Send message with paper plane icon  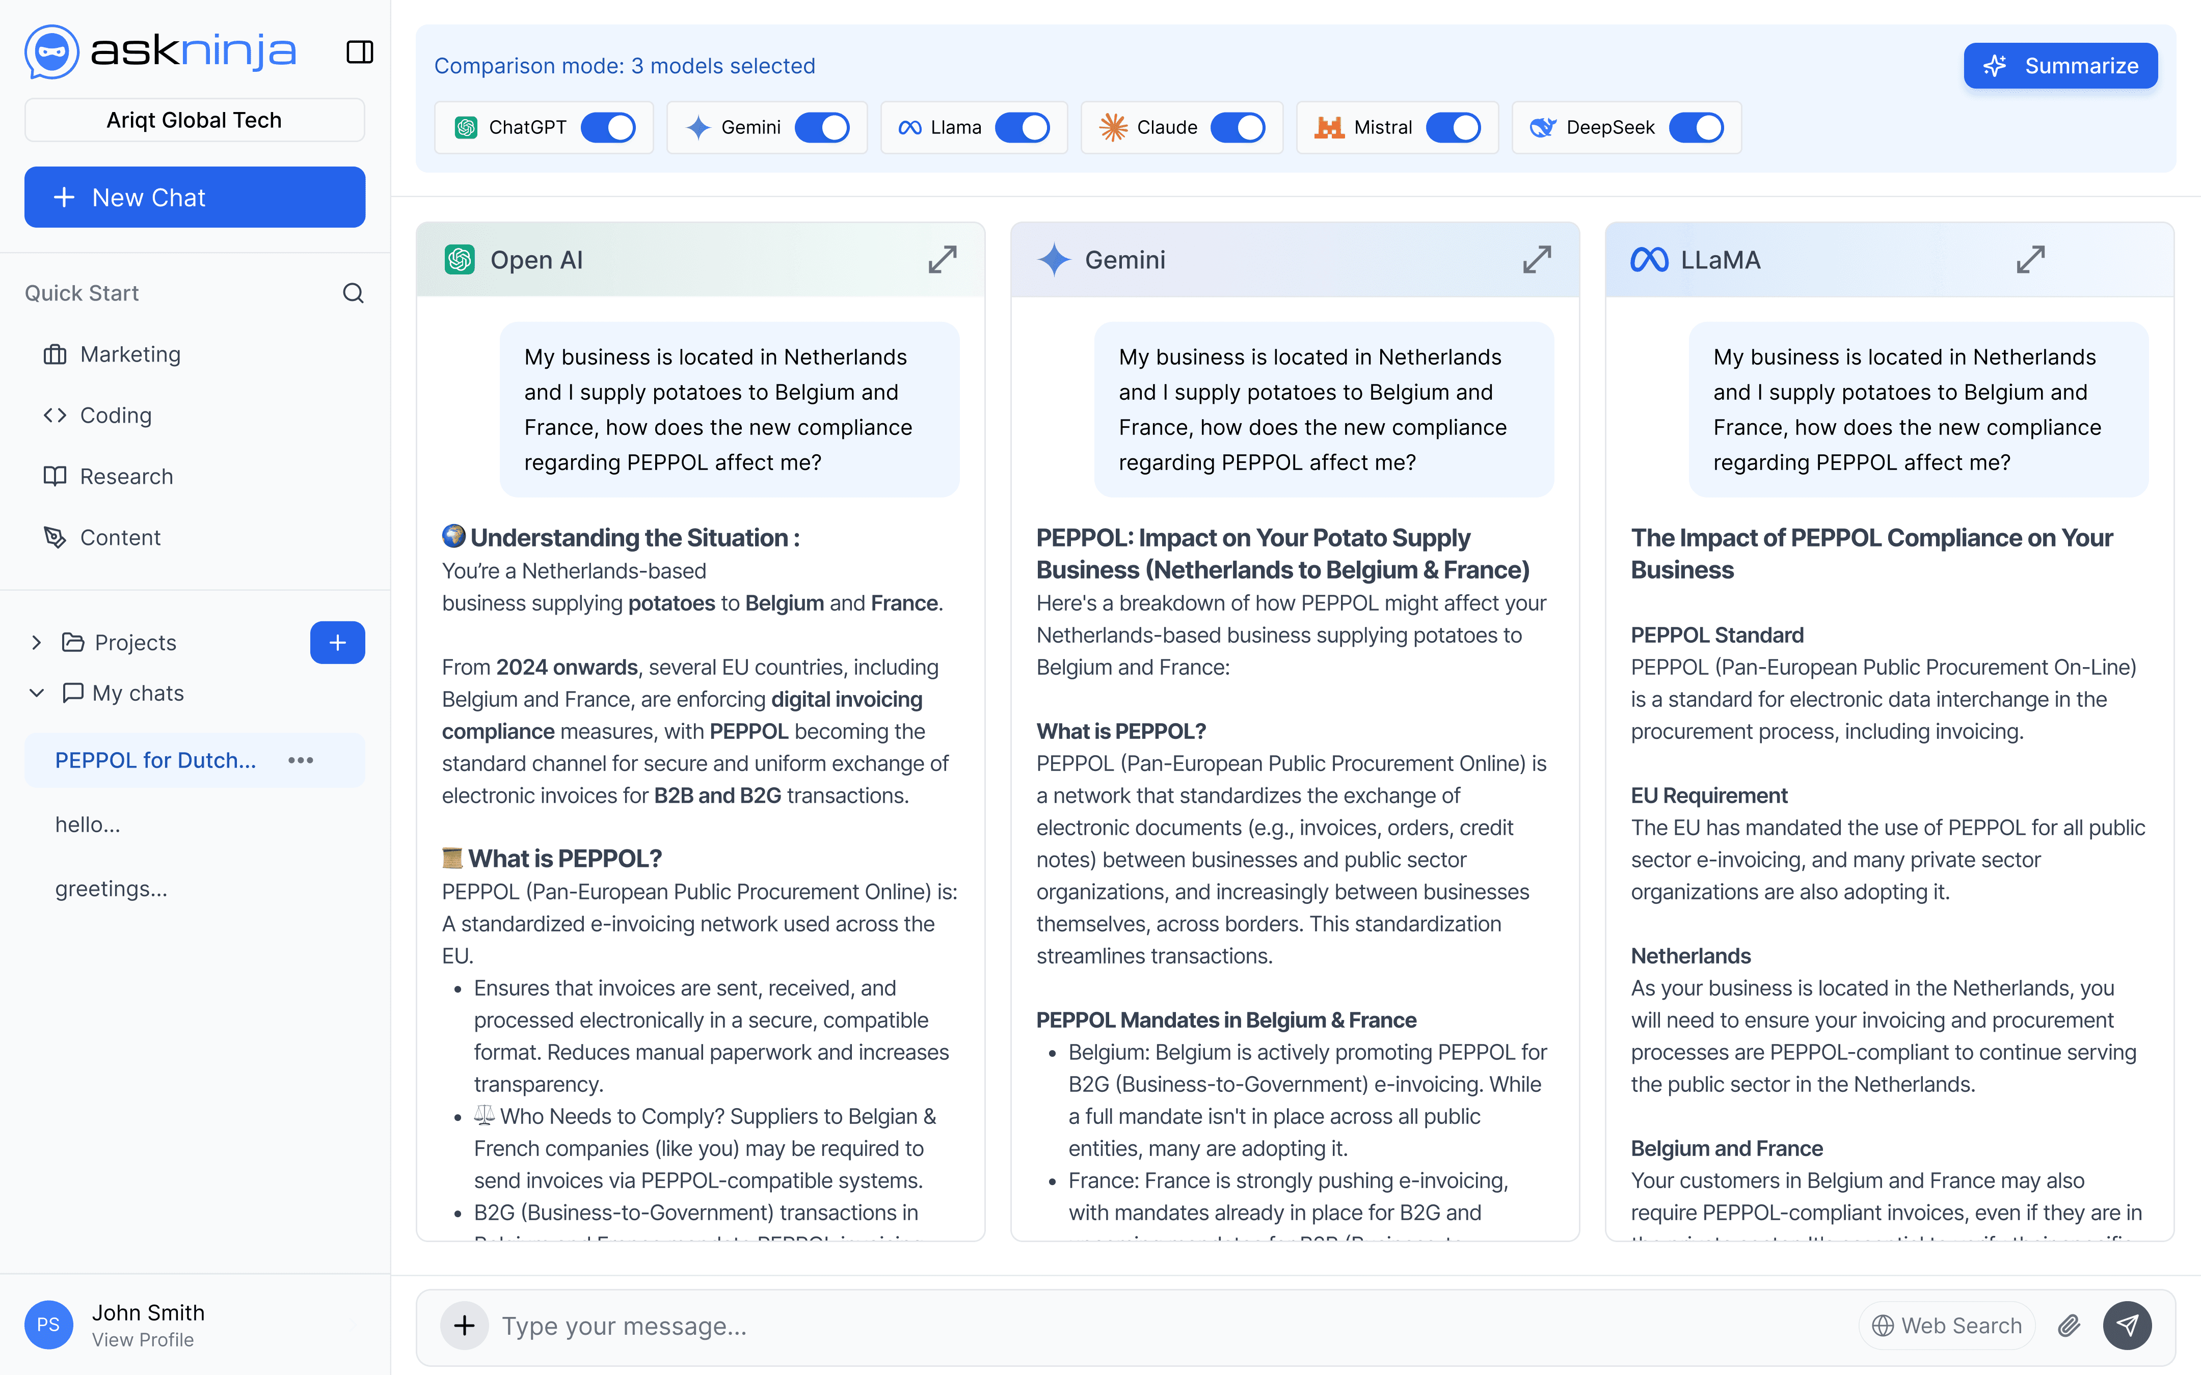(x=2127, y=1325)
